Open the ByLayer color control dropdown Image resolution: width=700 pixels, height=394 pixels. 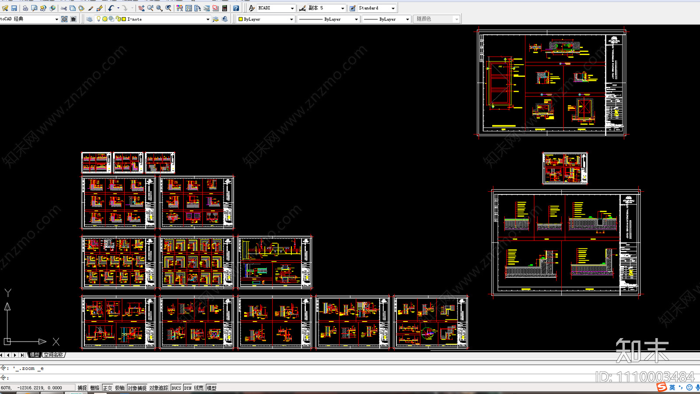pos(291,19)
